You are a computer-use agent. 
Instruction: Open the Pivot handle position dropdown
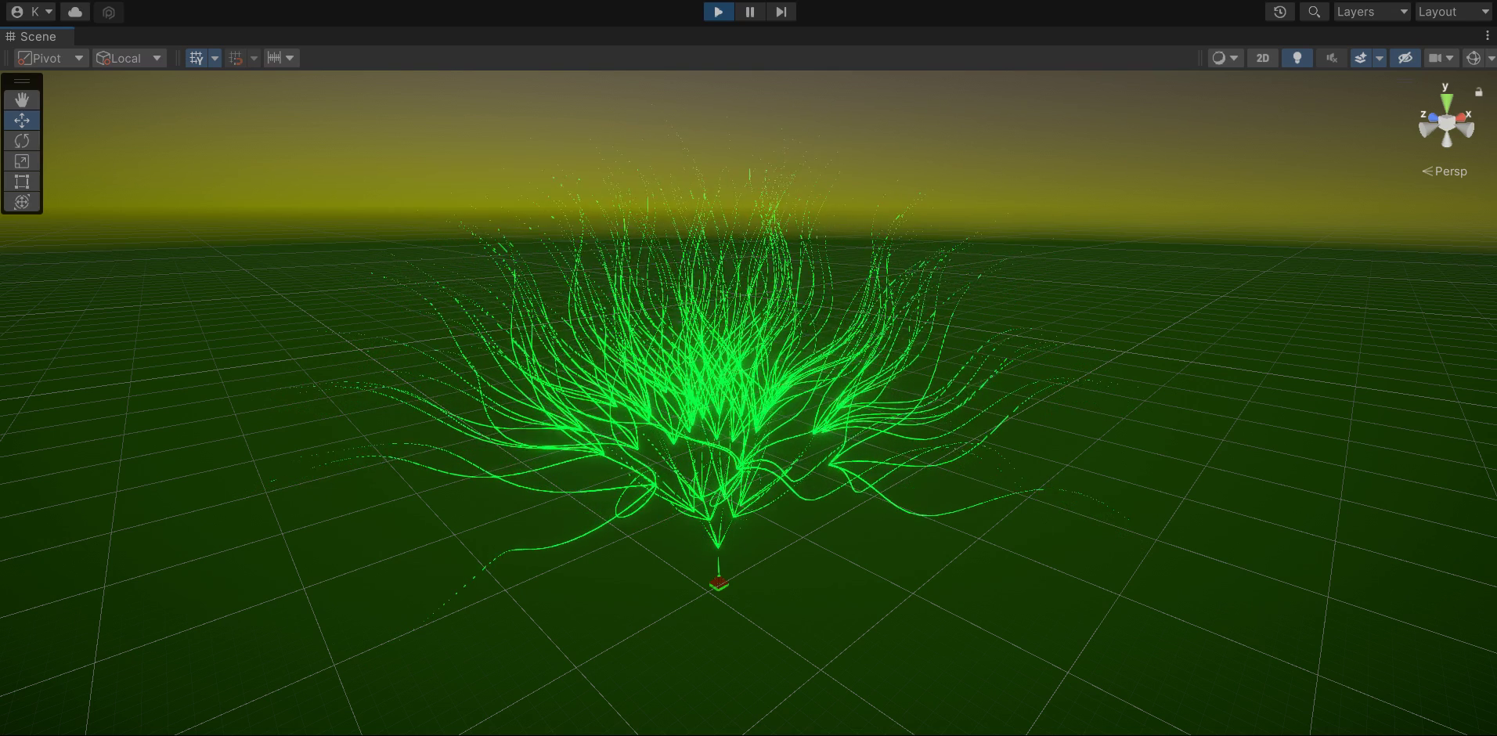click(x=51, y=58)
